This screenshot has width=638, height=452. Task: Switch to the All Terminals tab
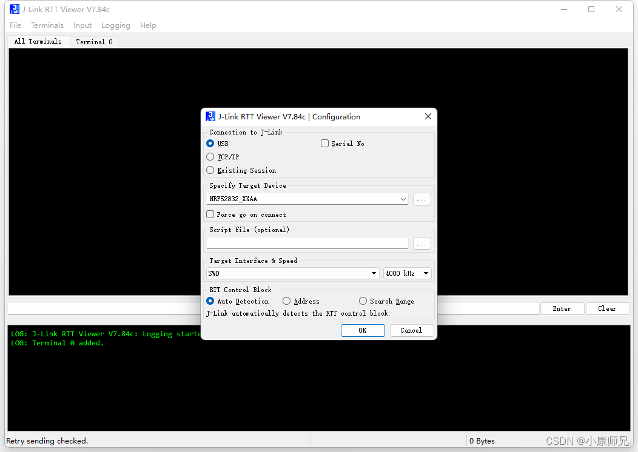click(x=38, y=41)
